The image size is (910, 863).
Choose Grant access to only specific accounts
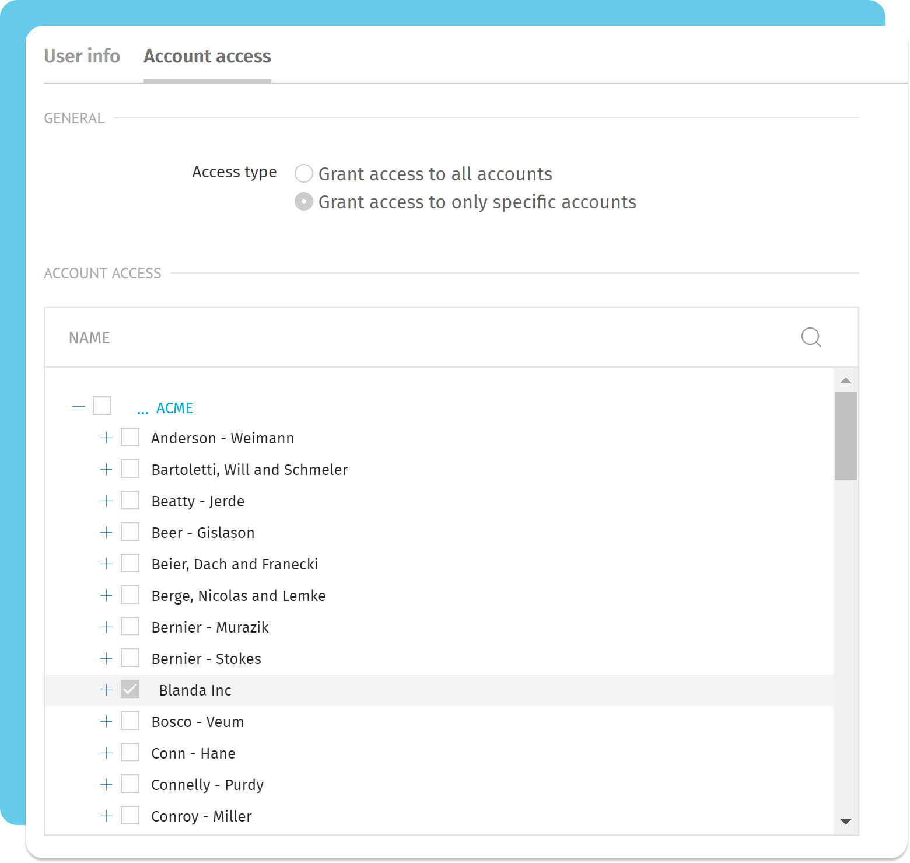pos(304,201)
